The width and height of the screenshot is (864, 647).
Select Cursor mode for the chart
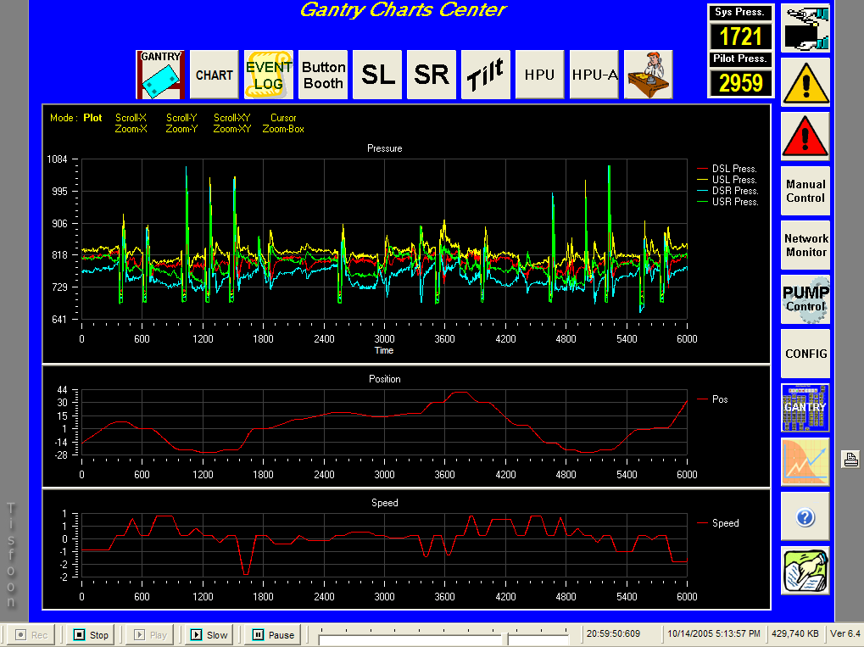pos(283,118)
